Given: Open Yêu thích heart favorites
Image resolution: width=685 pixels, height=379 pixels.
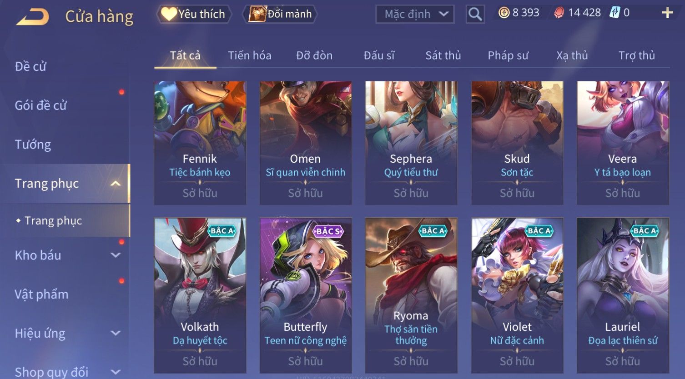Looking at the screenshot, I should 194,14.
